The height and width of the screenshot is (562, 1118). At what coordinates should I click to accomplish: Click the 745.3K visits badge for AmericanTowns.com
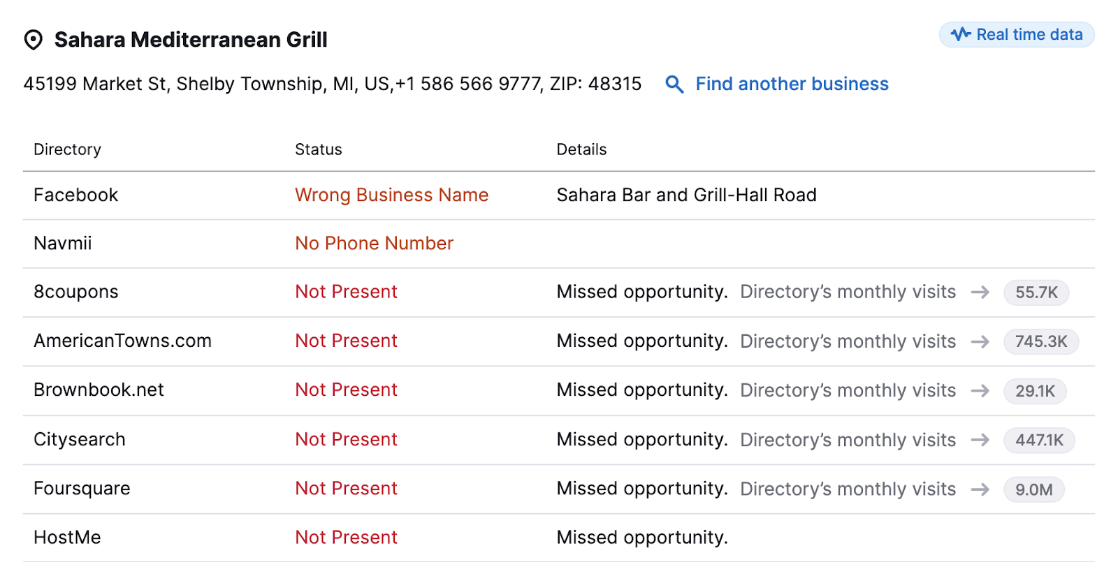(1040, 341)
